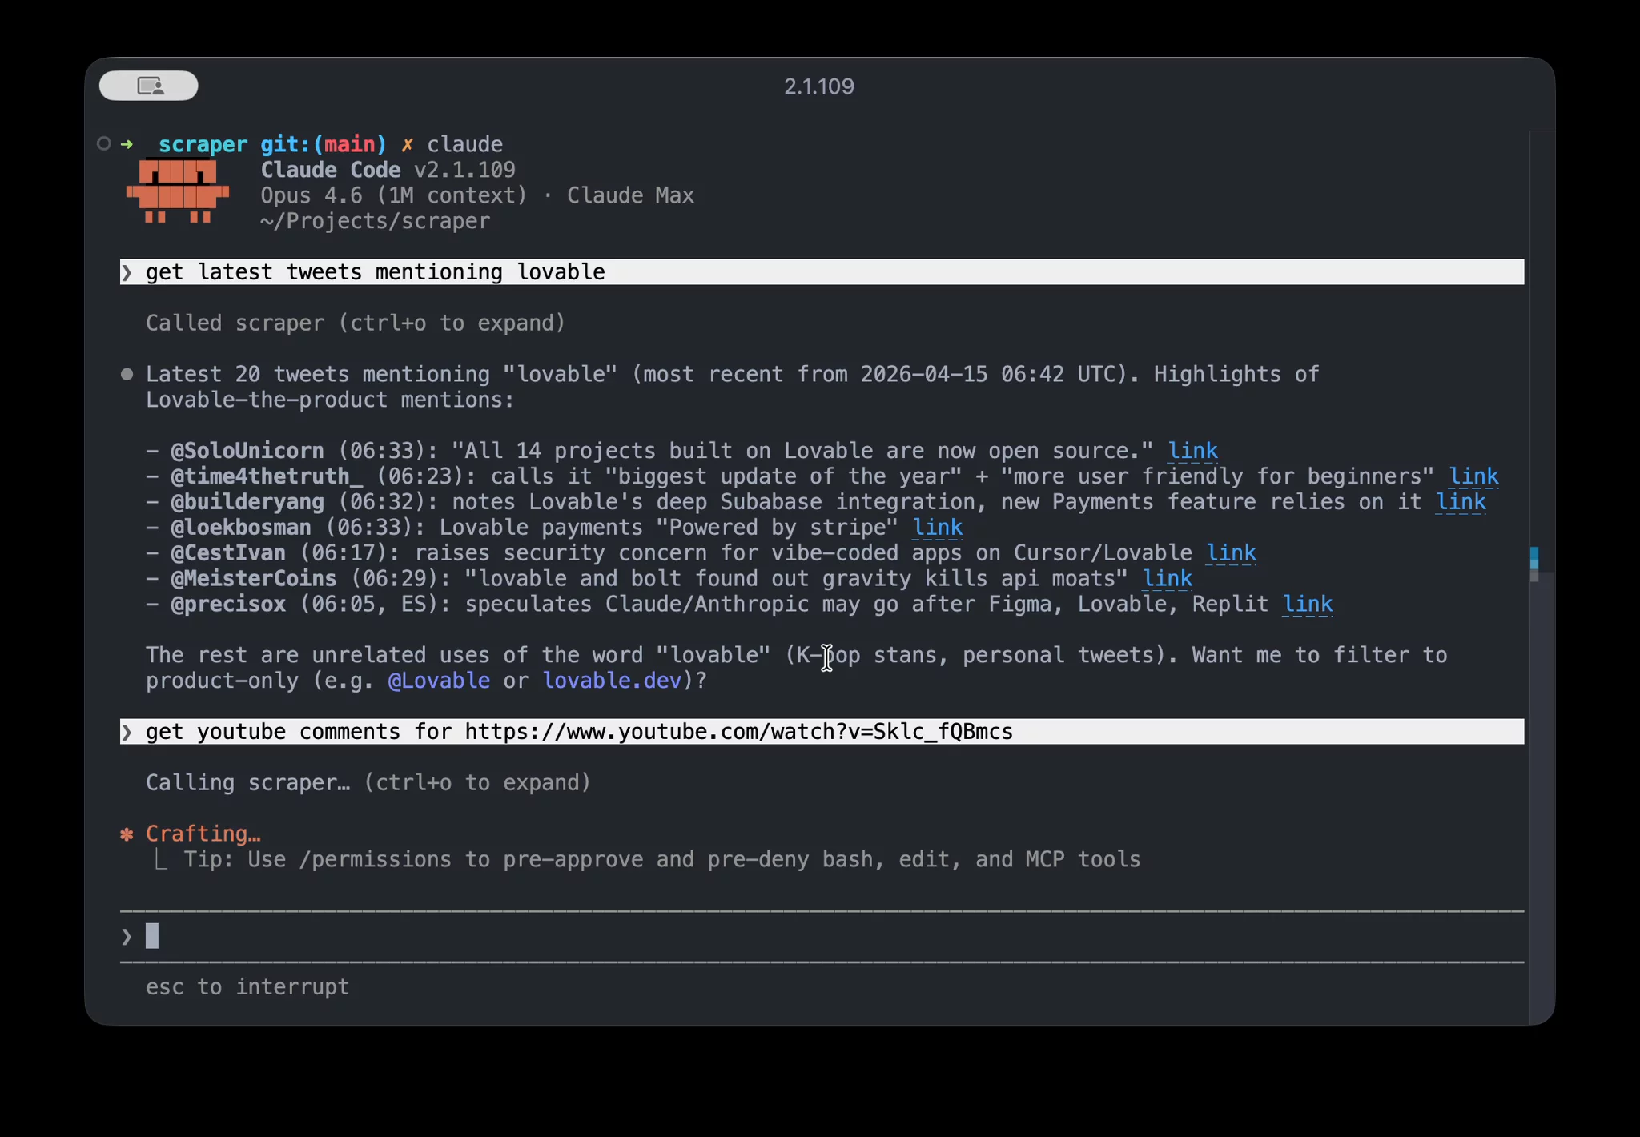Click the window title "2.1.109"
Image resolution: width=1640 pixels, height=1137 pixels.
pos(818,86)
